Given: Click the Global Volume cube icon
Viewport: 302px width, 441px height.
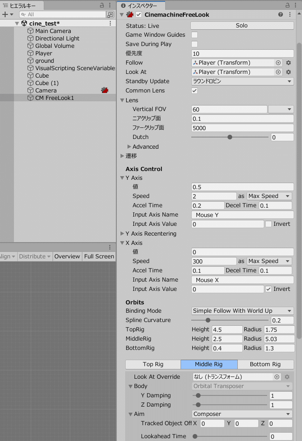Looking at the screenshot, I should click(x=30, y=46).
